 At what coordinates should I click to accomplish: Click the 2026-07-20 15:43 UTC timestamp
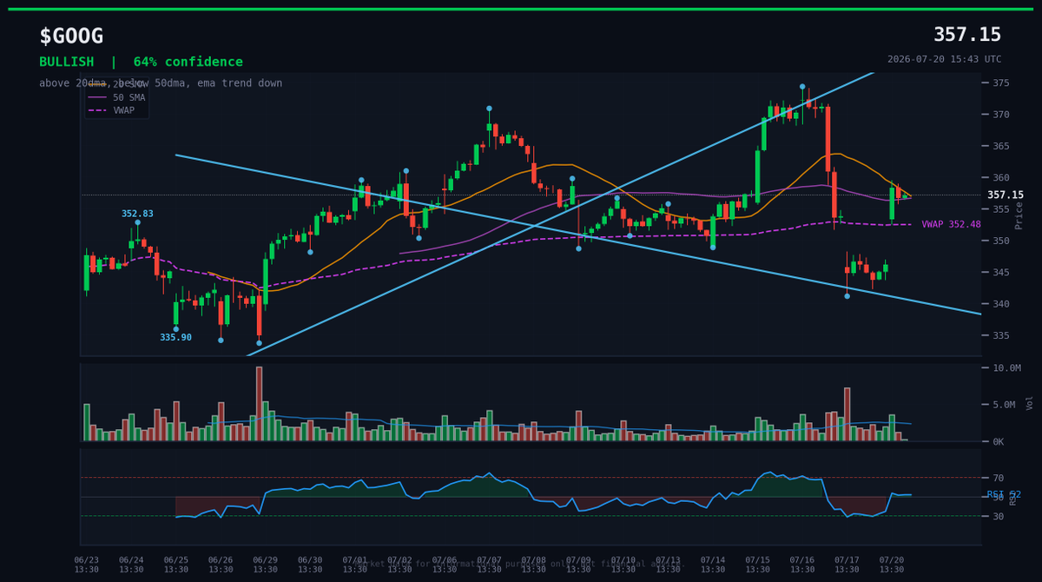tap(944, 60)
